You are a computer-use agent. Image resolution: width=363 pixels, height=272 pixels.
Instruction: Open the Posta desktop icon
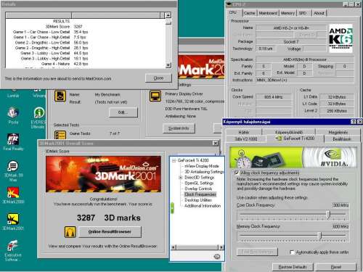tap(13, 115)
